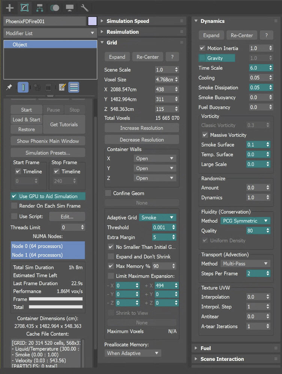Image resolution: width=282 pixels, height=374 pixels.
Task: Click Make Unique icon
Action: tap(37, 87)
